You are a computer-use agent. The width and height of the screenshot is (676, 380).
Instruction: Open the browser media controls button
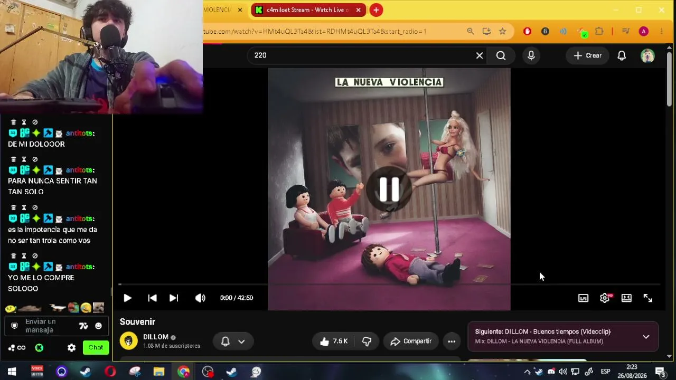626,32
